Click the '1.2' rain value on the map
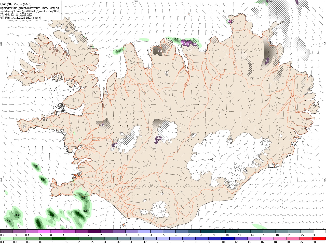This screenshot has height=244, width=326. [77, 213]
